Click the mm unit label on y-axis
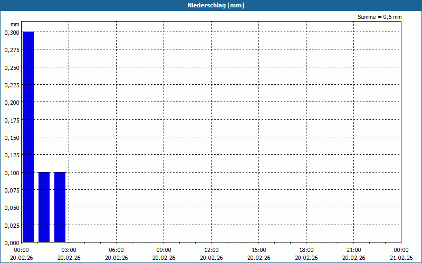Viewport: 422px width, 263px height. pos(15,24)
